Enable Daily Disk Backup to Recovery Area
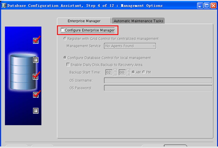Screen dimensions: 218x148 click(x=68, y=65)
